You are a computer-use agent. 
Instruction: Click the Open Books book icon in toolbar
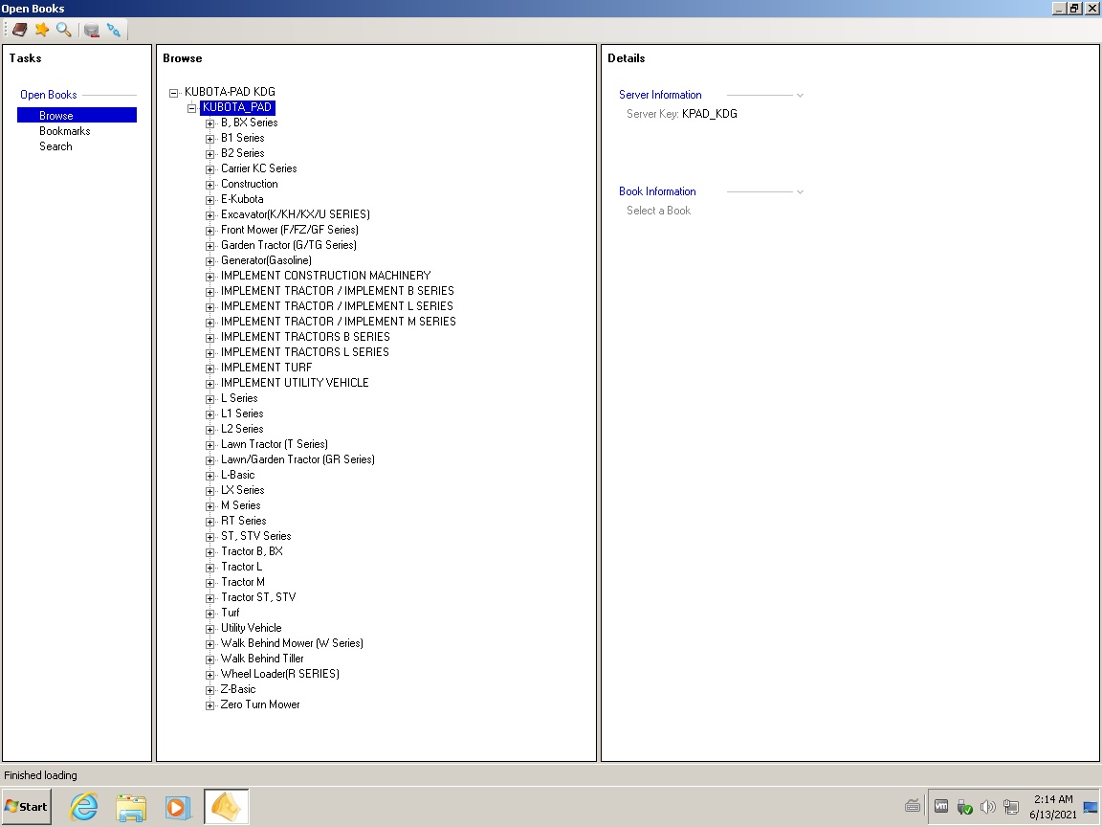20,30
